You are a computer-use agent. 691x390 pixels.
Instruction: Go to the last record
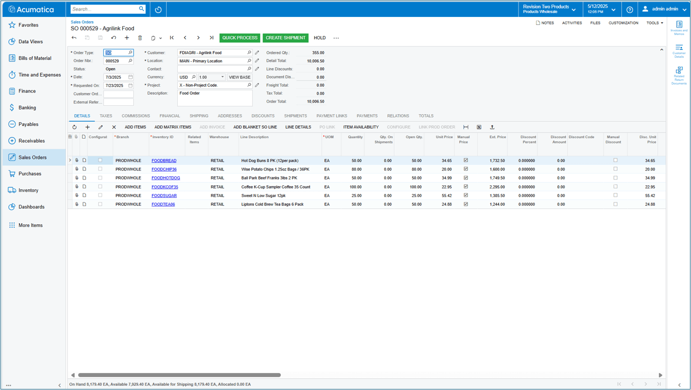pyautogui.click(x=212, y=38)
